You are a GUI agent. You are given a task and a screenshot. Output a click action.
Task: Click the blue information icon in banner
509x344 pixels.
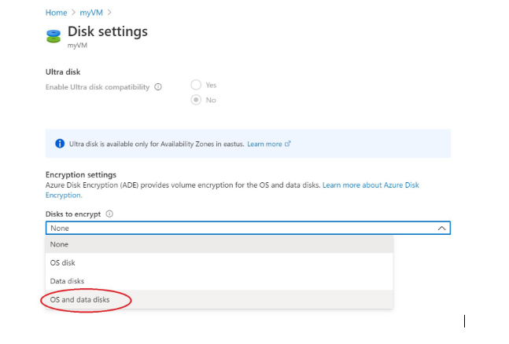pyautogui.click(x=60, y=144)
